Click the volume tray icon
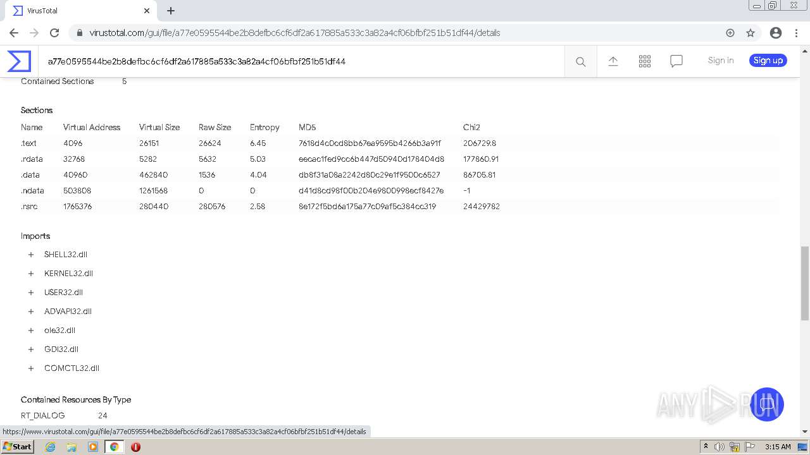This screenshot has width=810, height=455. (x=720, y=447)
